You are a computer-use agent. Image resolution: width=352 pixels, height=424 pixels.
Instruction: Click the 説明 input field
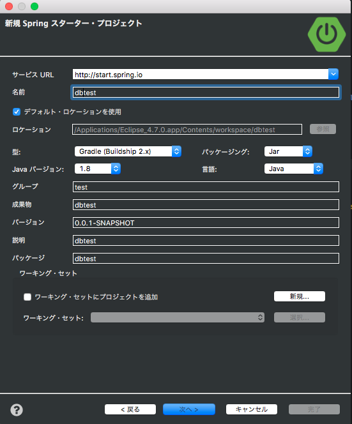[x=206, y=240]
